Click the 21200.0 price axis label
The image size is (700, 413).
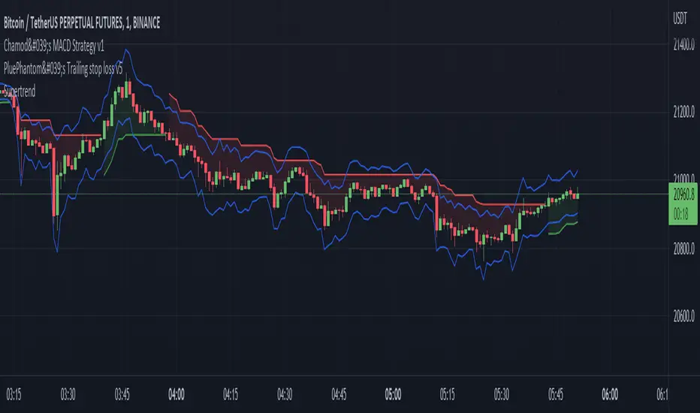click(x=684, y=112)
